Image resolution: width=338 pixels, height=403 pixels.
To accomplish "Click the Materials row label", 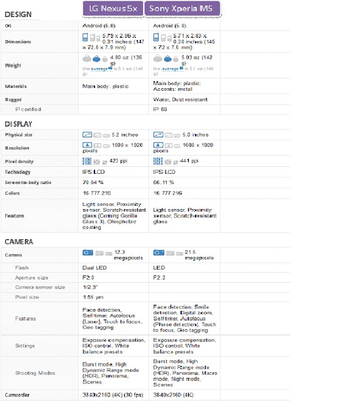I will point(16,86).
